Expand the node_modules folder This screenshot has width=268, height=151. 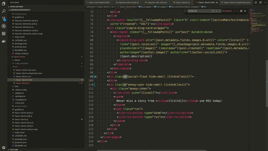pyautogui.click(x=21, y=63)
